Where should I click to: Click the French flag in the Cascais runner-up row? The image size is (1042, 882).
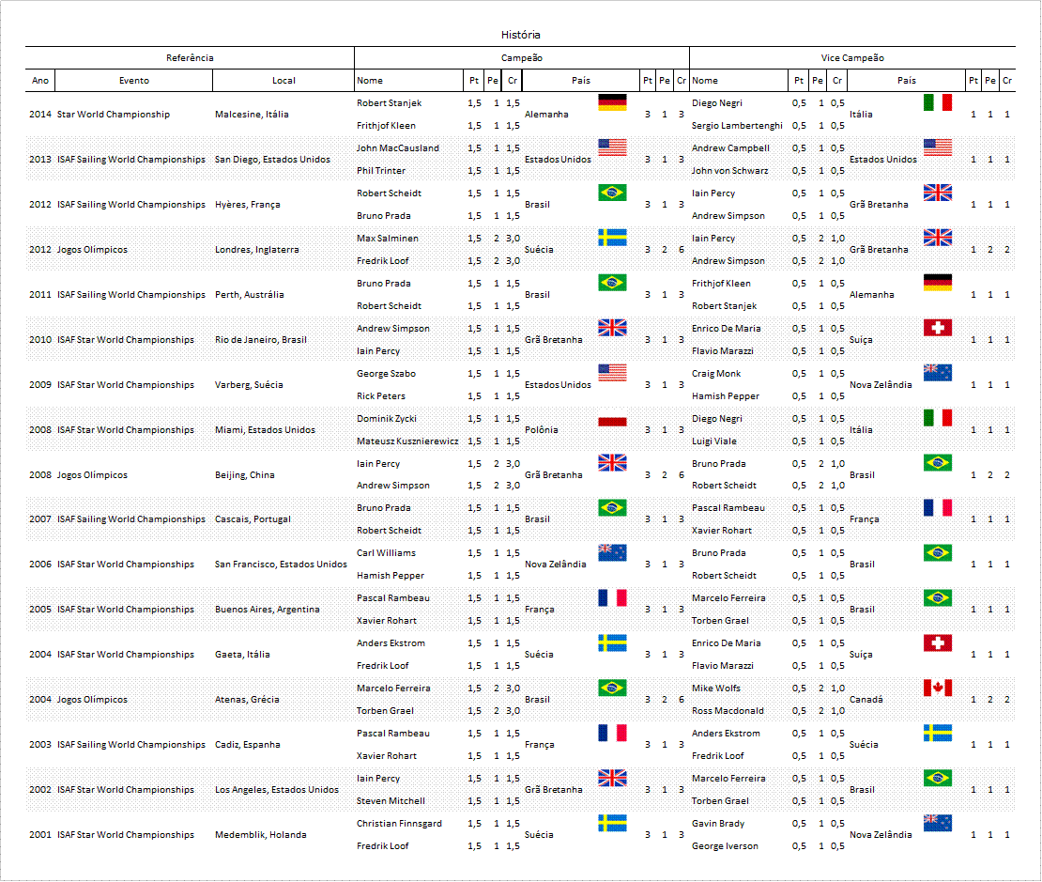point(938,507)
